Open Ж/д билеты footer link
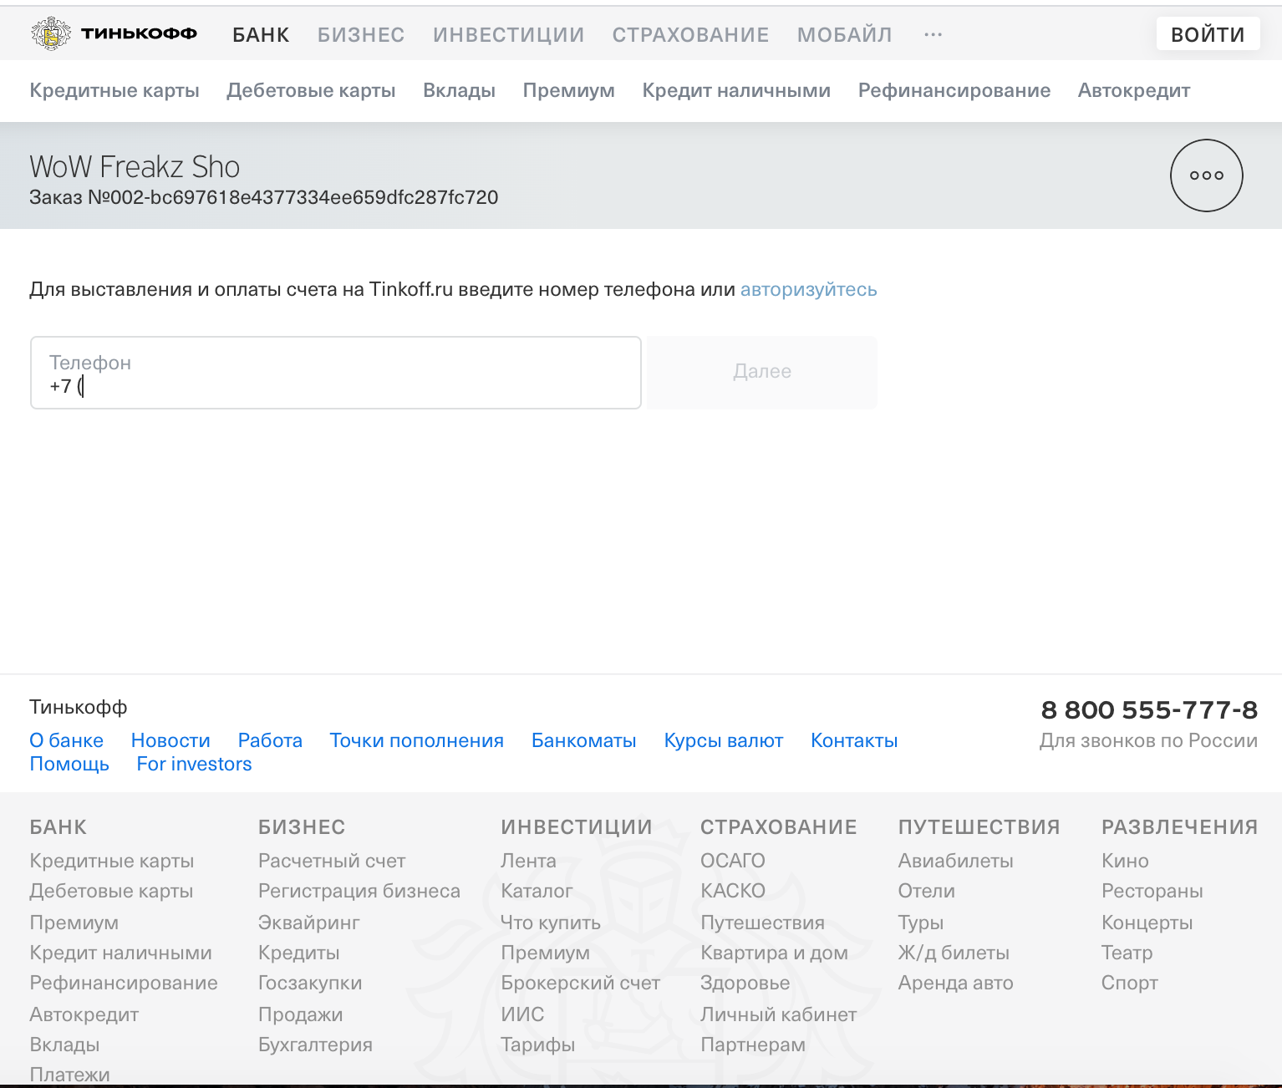Viewport: 1282px width, 1088px height. (954, 953)
